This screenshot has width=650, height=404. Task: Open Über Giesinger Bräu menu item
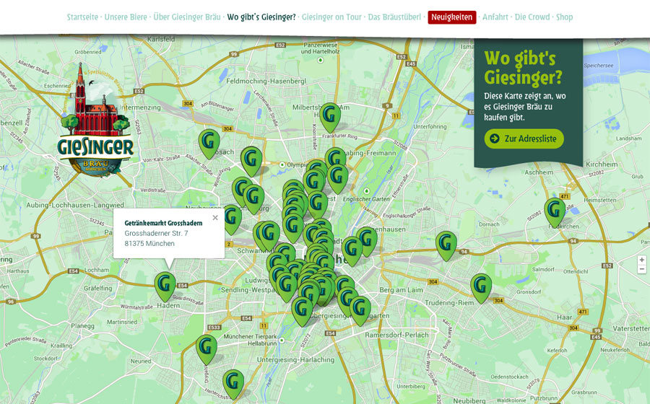pos(187,17)
